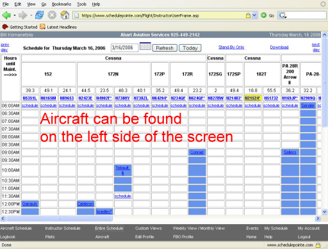Open Aircraft Schedule in bottom navigation
Viewport: 328px width, 249px height.
point(16,228)
